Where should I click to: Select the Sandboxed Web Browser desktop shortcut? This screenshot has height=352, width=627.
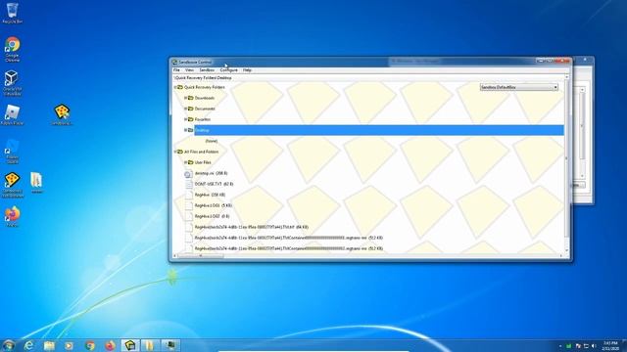[x=12, y=185]
